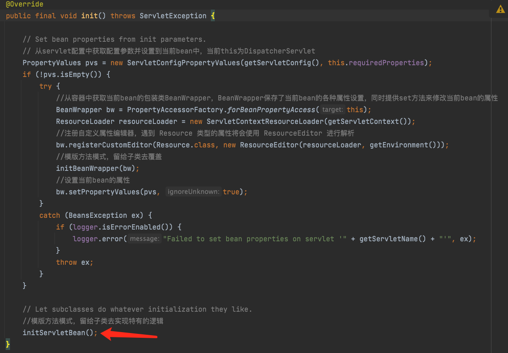
Task: Click the PropertyAccessorFactory class name
Action: tap(175, 110)
